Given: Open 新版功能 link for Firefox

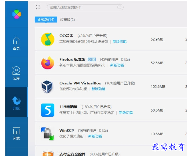Looking at the screenshot, I should (117, 65).
